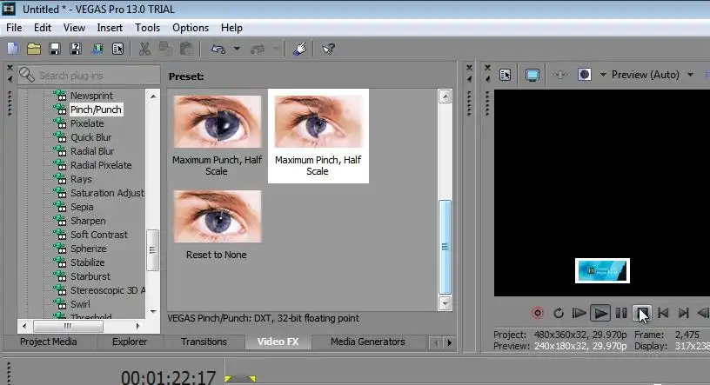Open the View menu
710x385 pixels.
(74, 28)
